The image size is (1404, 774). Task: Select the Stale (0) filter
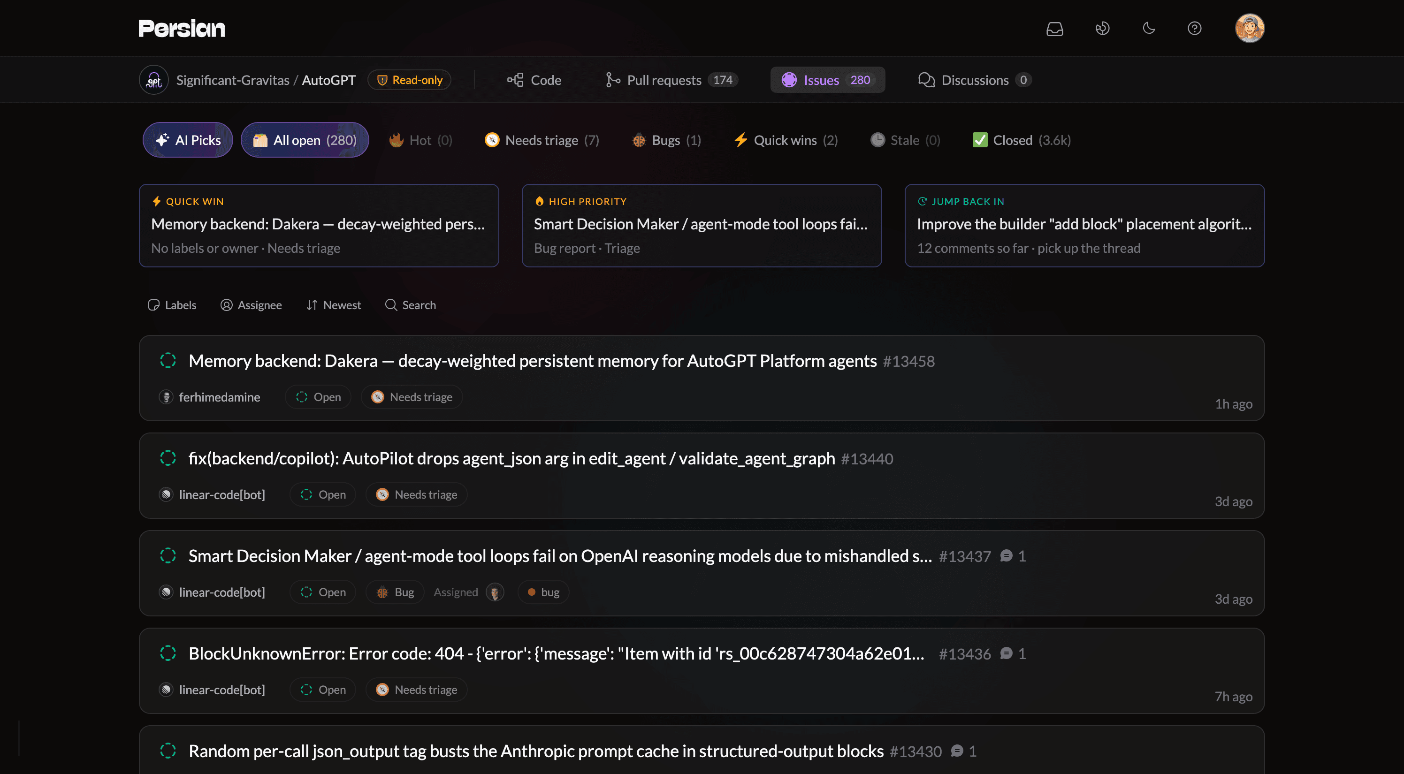905,140
